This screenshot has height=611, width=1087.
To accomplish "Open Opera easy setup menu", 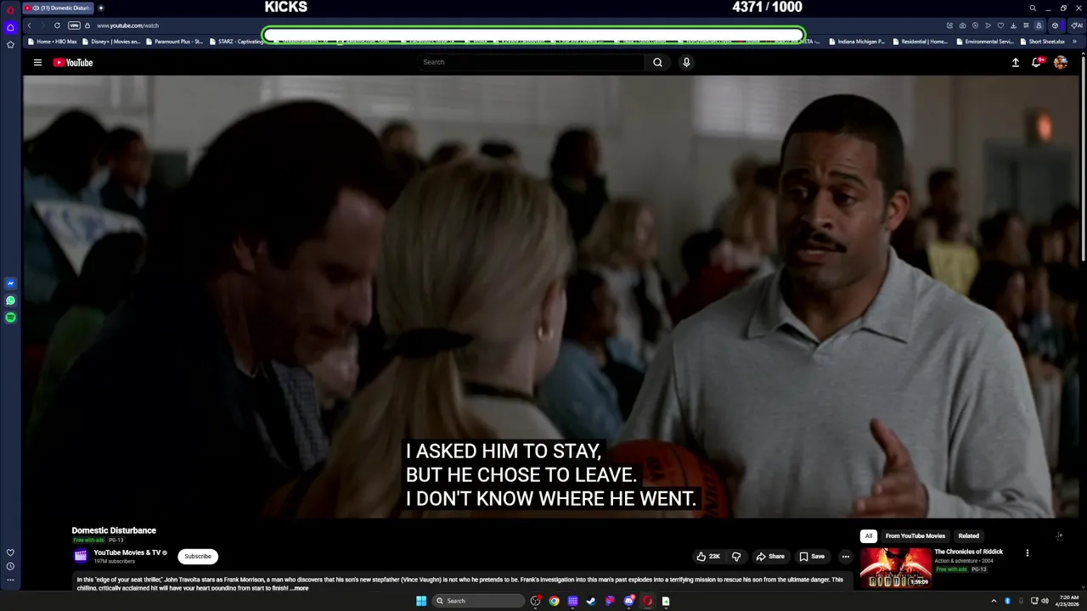I will 1026,25.
